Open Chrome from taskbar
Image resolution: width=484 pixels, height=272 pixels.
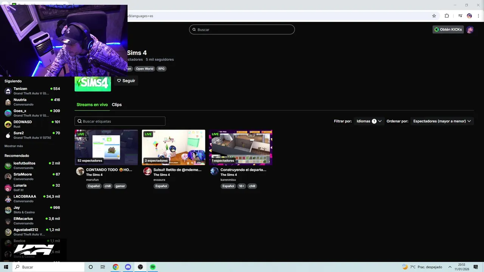[115, 267]
